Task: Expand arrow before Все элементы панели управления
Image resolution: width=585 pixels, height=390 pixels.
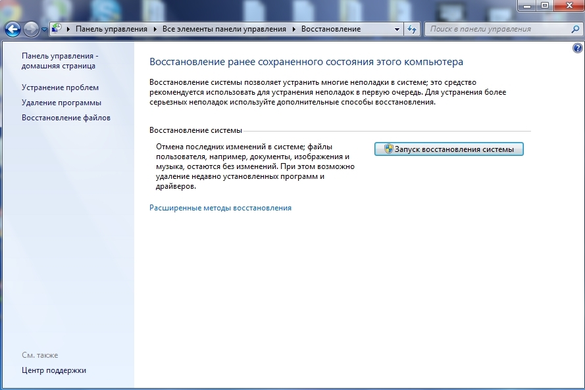Action: click(155, 29)
